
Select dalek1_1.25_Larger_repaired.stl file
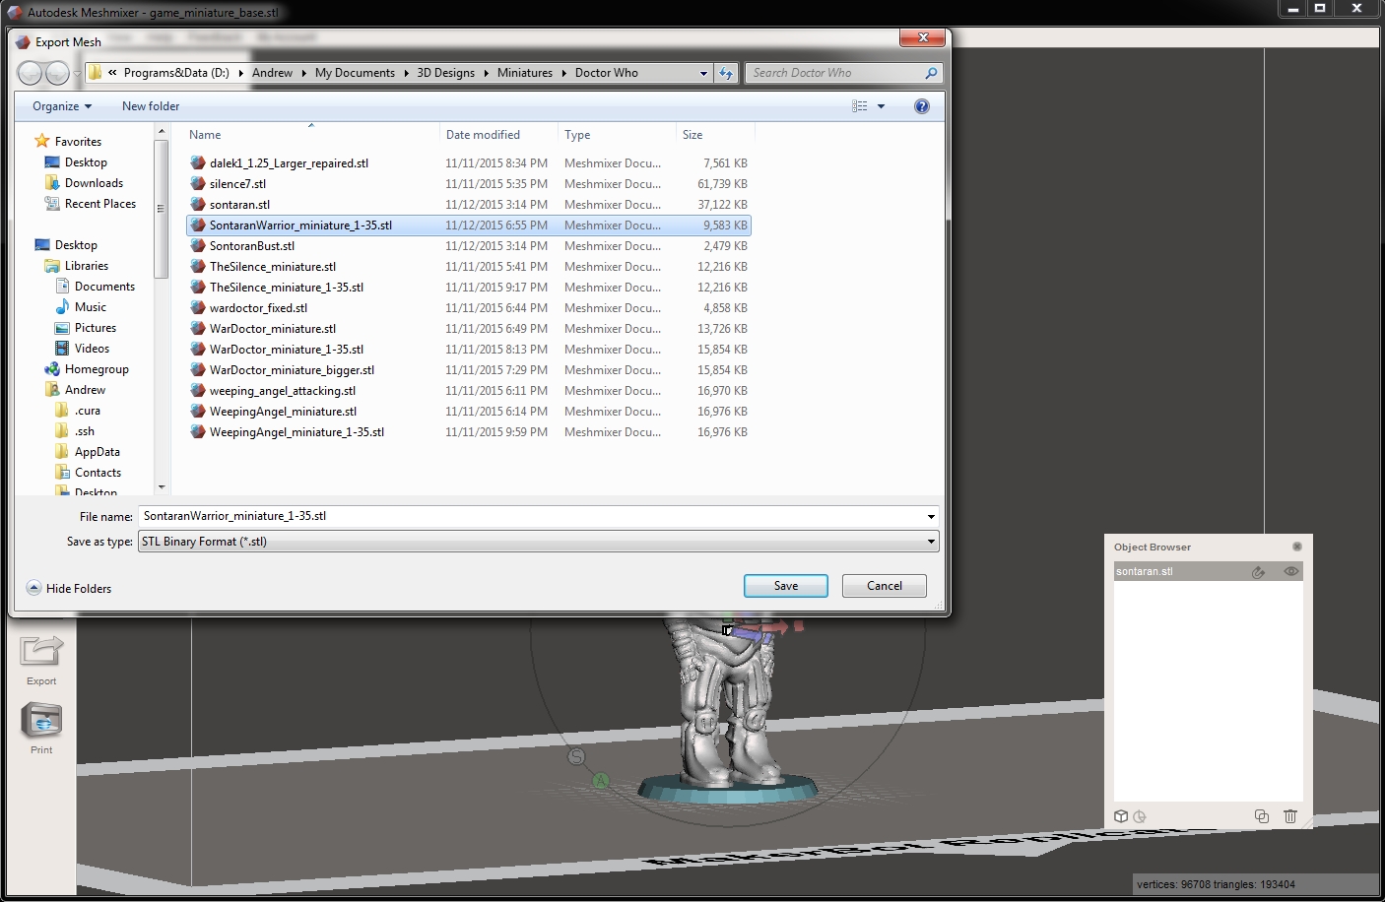click(x=288, y=163)
